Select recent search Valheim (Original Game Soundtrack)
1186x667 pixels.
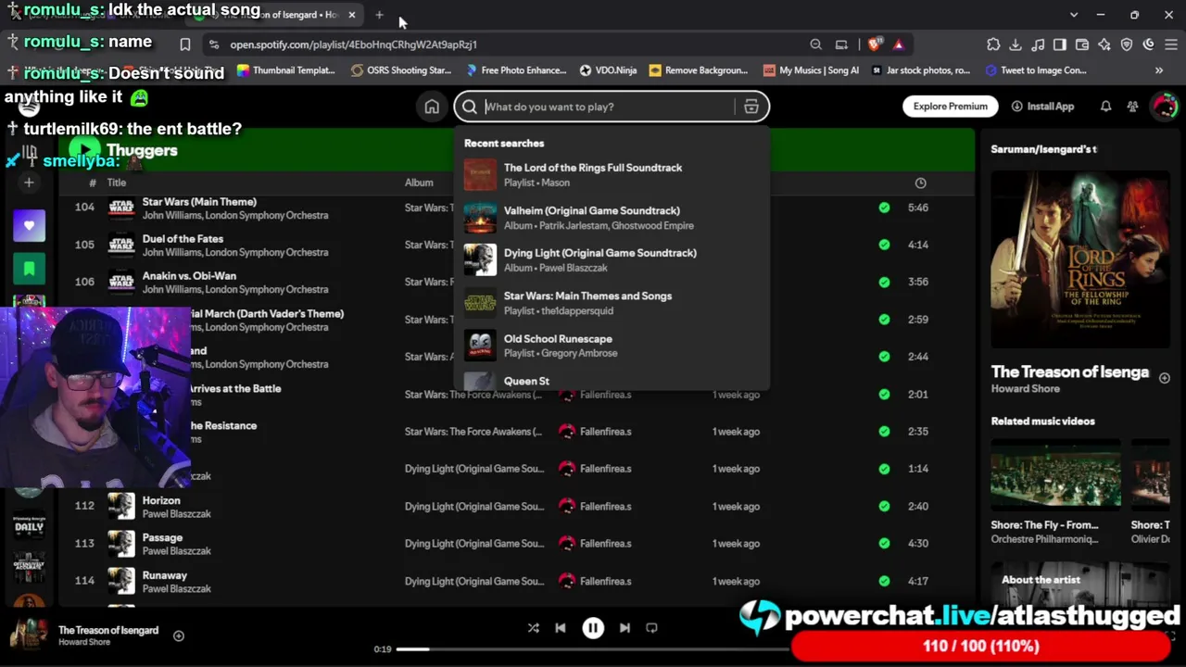[612, 218]
